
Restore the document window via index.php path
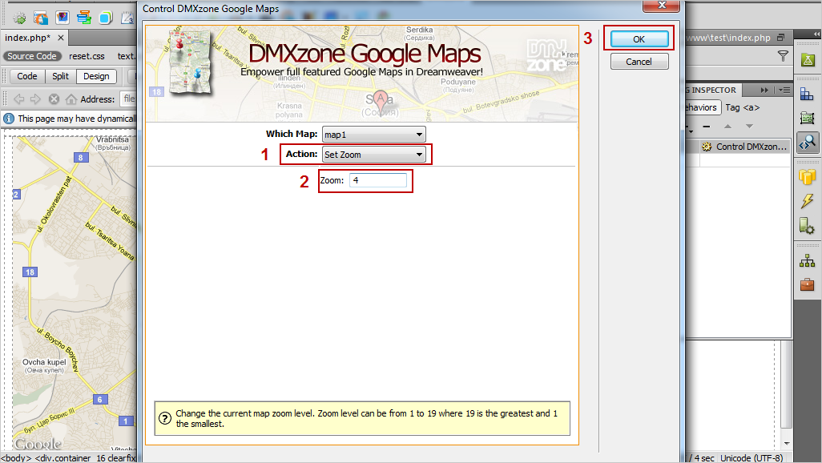(x=781, y=37)
